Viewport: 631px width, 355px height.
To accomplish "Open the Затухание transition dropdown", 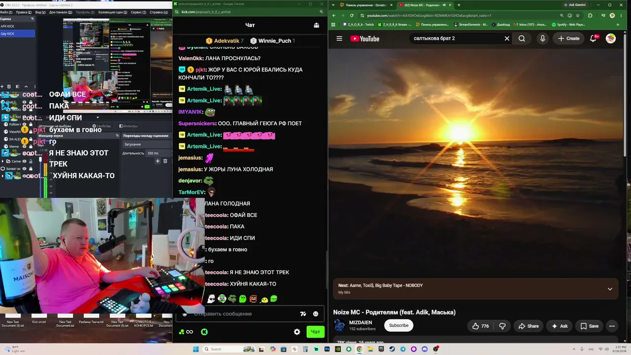I will 146,144.
